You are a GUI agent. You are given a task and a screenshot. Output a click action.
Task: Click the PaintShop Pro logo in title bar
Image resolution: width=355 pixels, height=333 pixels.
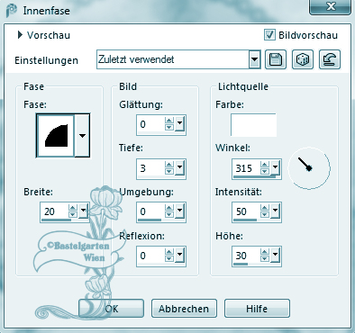12,11
